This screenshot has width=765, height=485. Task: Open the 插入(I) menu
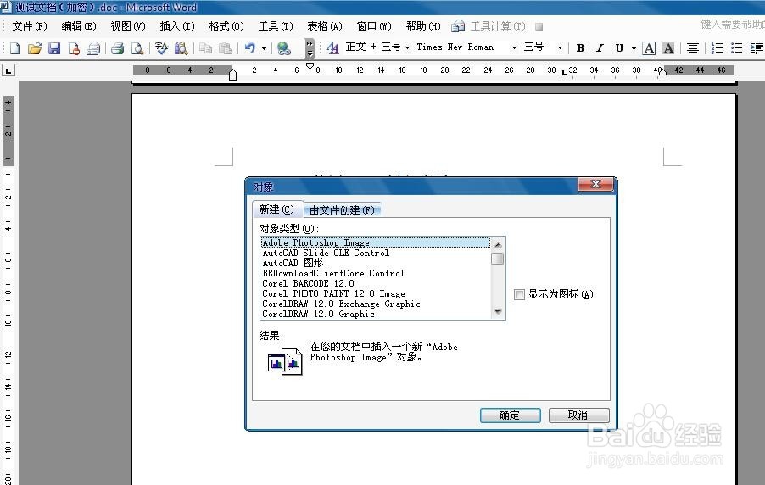(x=177, y=26)
